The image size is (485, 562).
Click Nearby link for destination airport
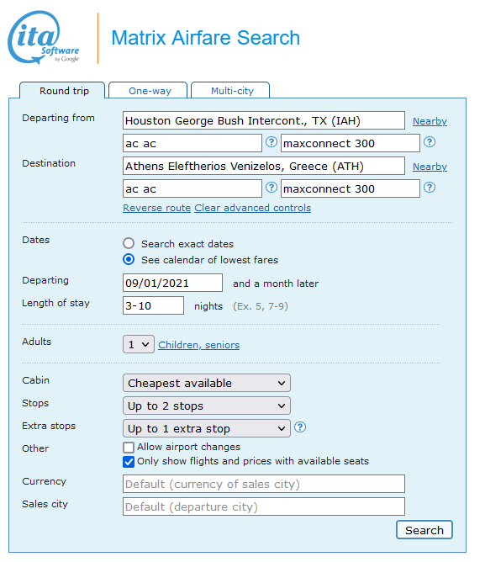(x=430, y=167)
